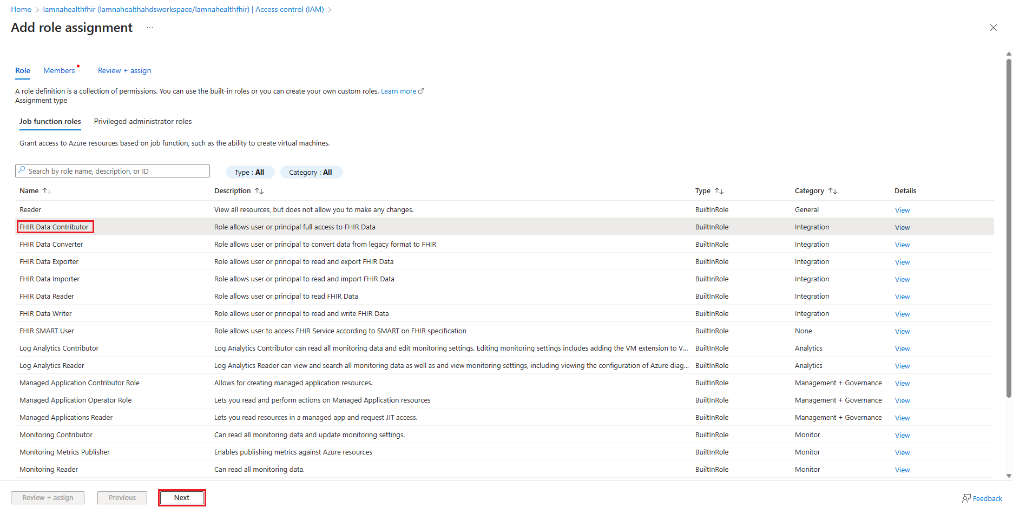Sort by Category column arrows
The height and width of the screenshot is (507, 1013).
click(833, 191)
